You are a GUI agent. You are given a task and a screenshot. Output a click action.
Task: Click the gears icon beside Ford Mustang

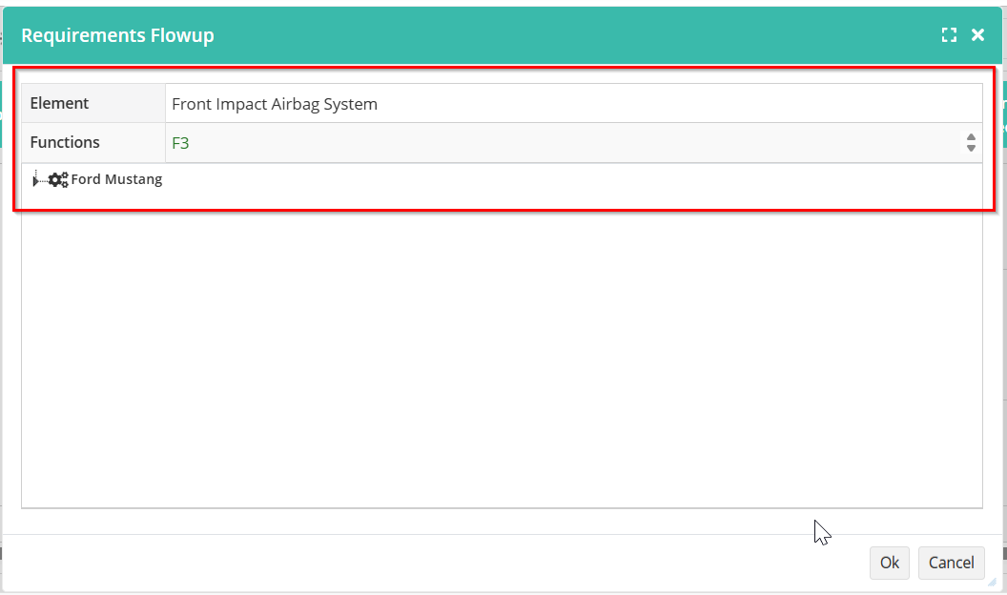58,179
